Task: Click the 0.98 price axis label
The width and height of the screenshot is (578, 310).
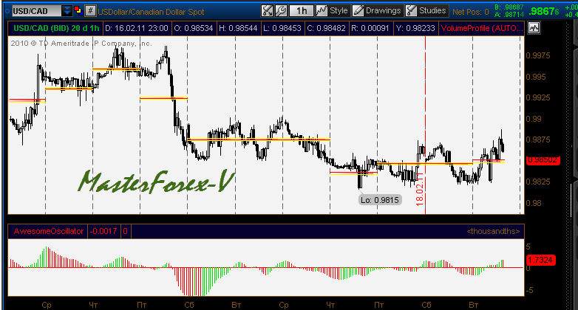Action: (x=534, y=203)
